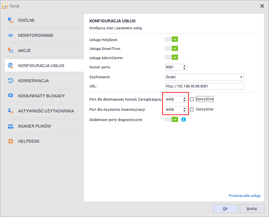Turn off the Usługa AdminCenter switch
Screen dimensions: 269x217
[171, 58]
